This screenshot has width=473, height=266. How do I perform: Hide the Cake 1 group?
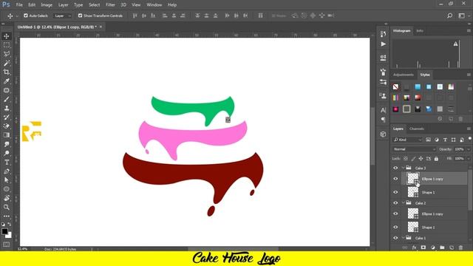coord(395,238)
